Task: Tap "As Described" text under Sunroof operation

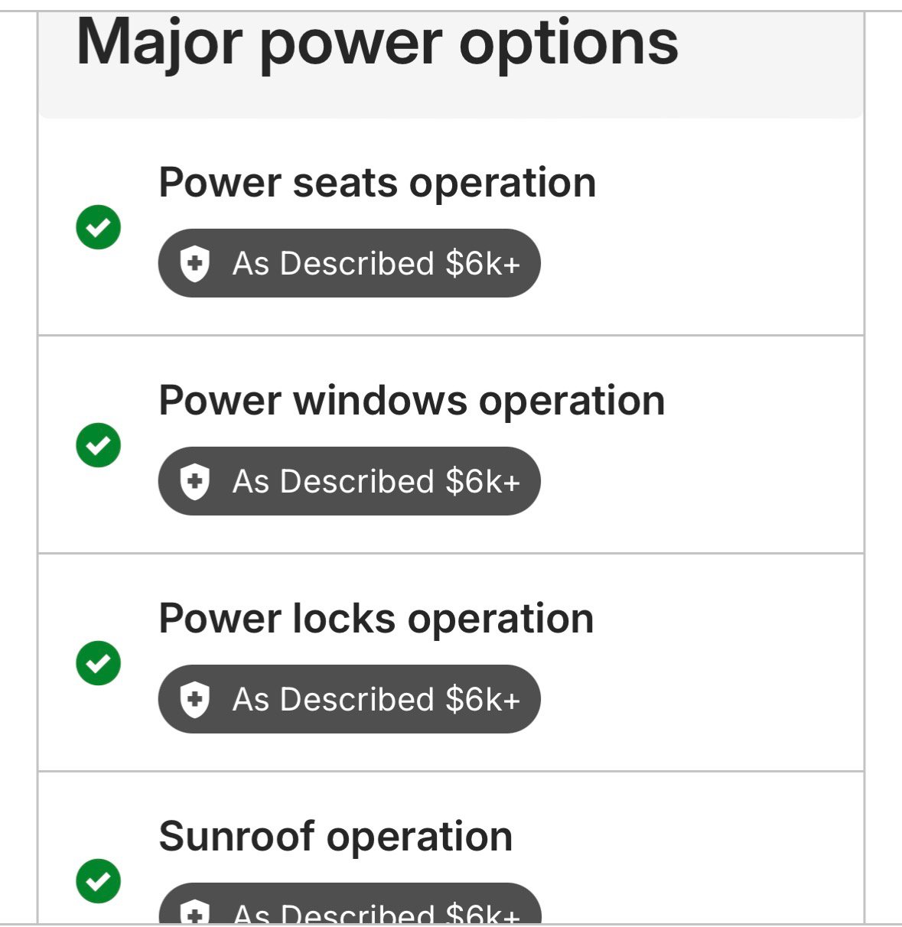Action: (334, 915)
